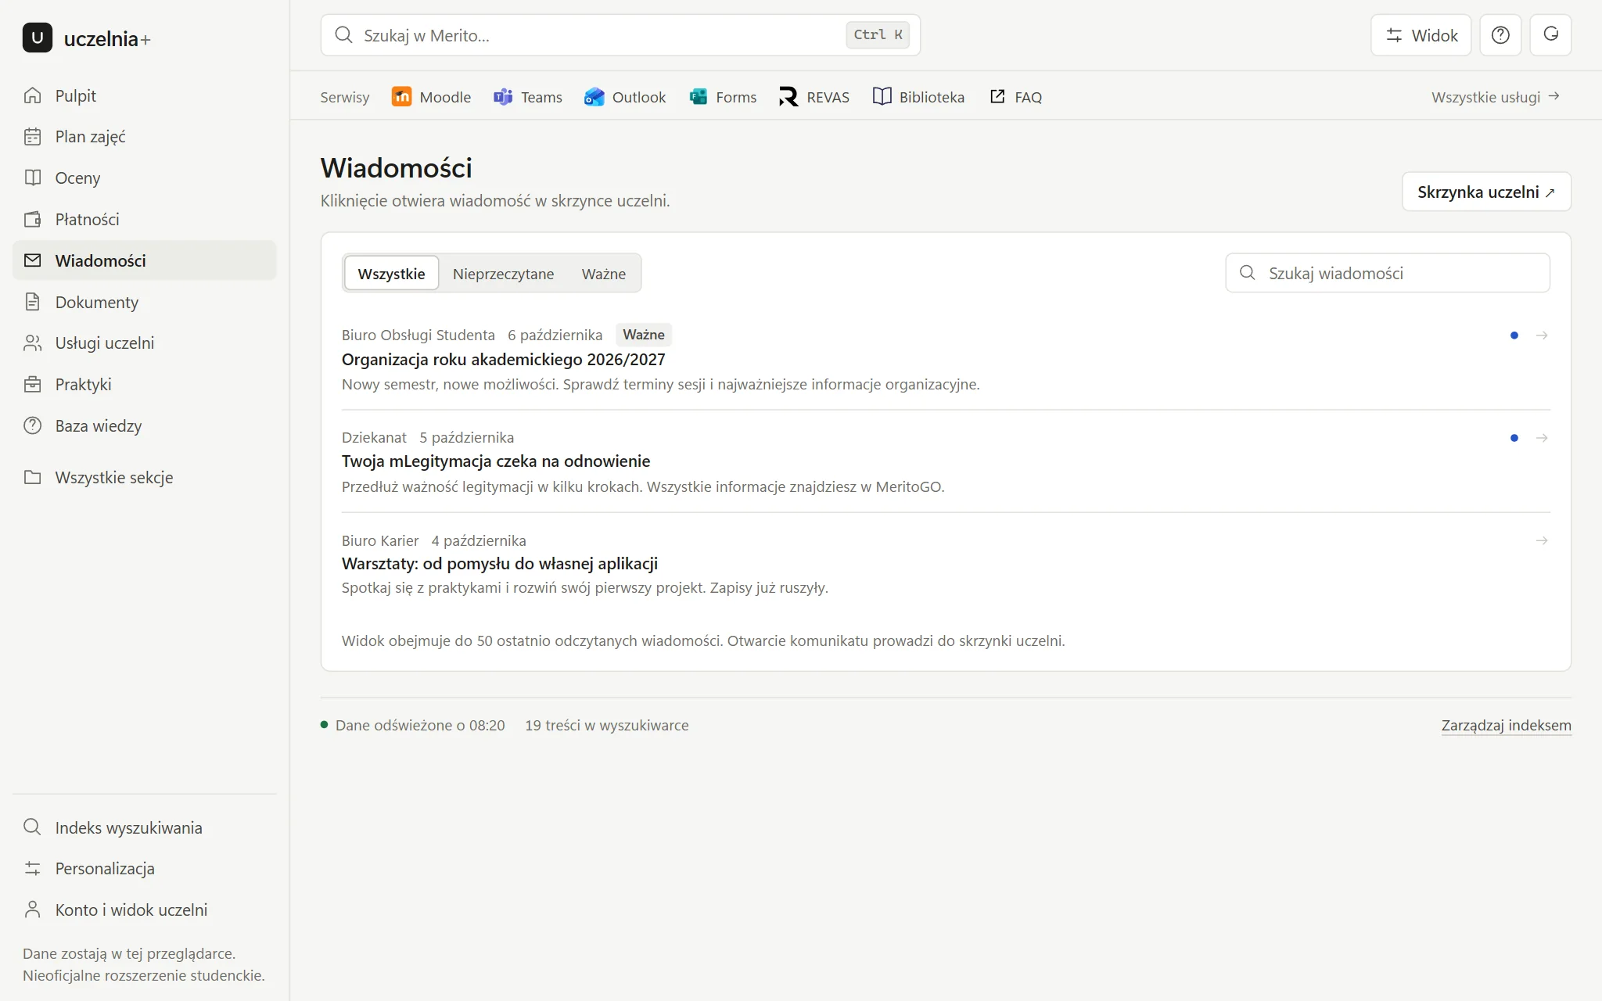
Task: Open Konto i widok uczelni user icon
Action: [x=32, y=910]
